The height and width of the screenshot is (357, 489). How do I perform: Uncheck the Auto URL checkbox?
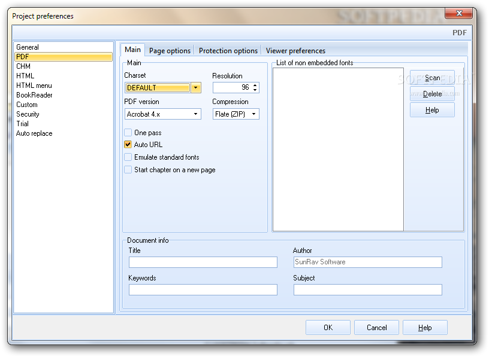pyautogui.click(x=128, y=145)
